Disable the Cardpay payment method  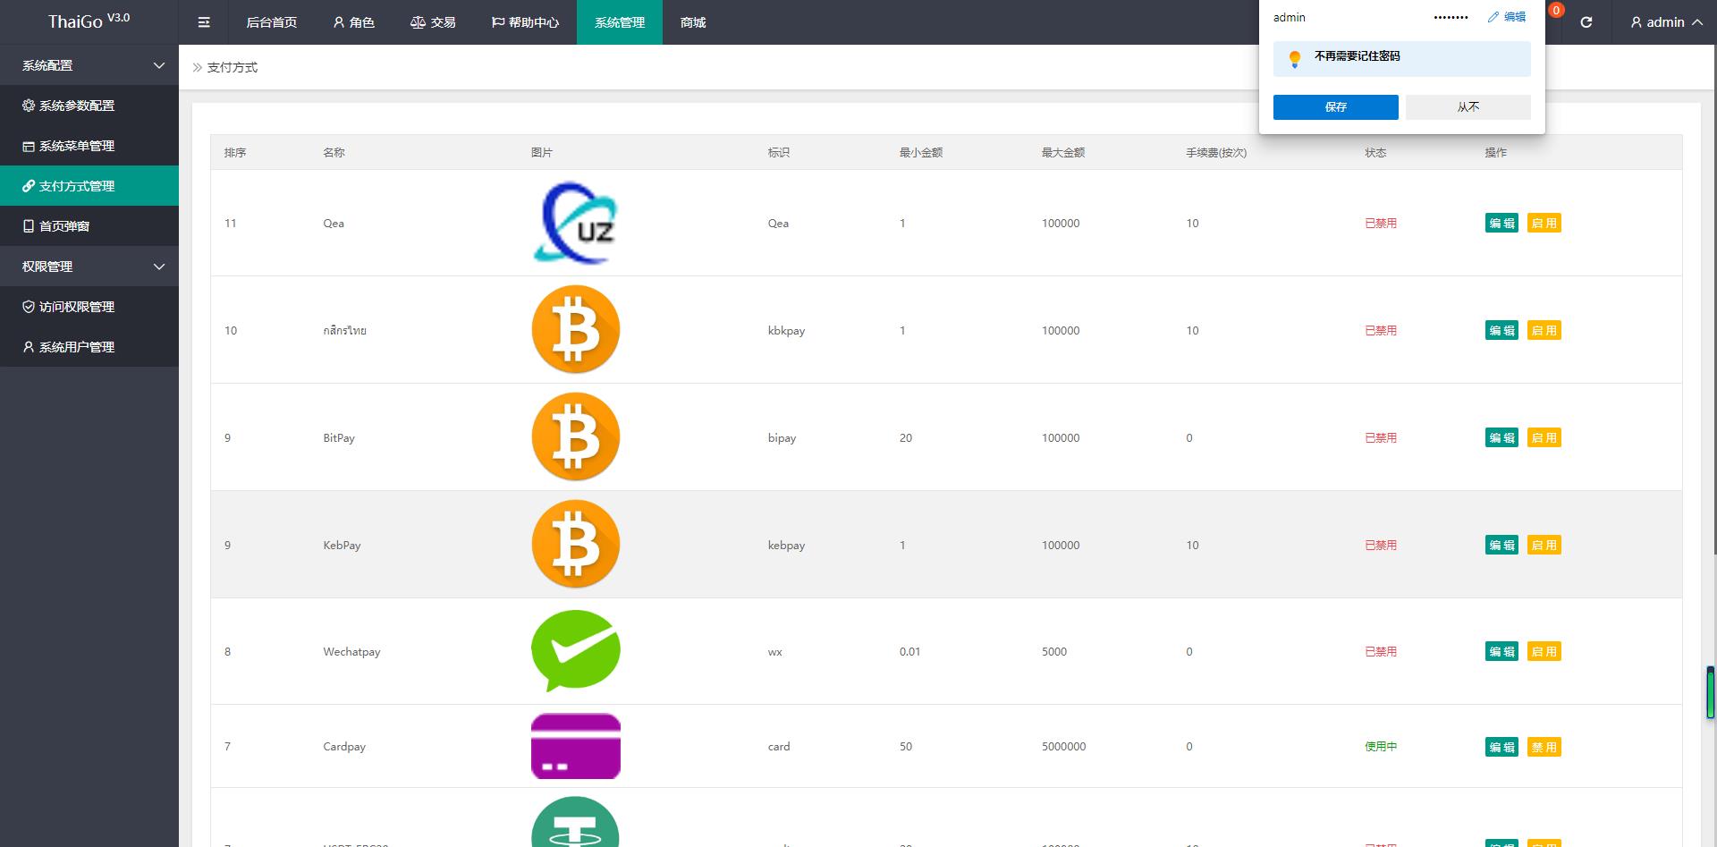pos(1544,747)
